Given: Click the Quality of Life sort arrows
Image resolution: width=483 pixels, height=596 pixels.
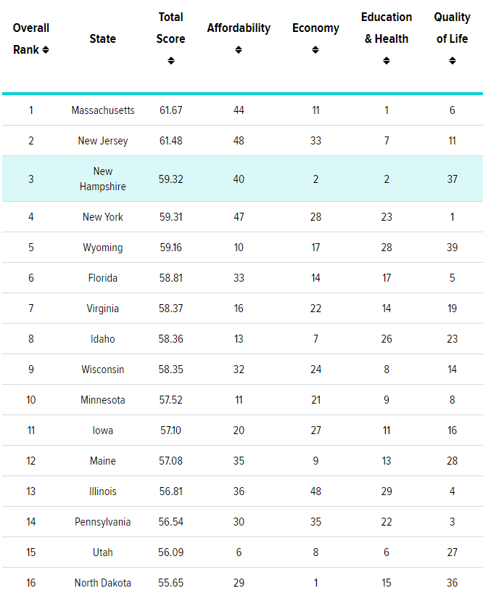Looking at the screenshot, I should point(453,61).
